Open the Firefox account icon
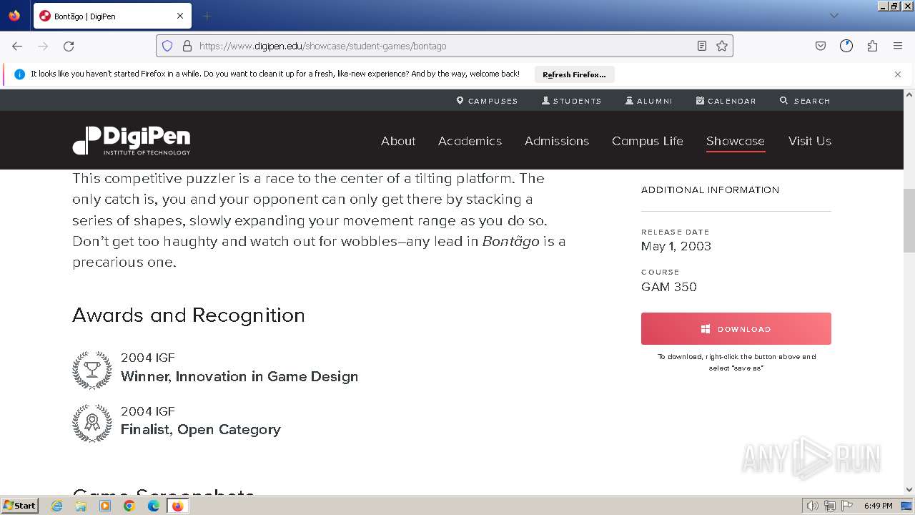Image resolution: width=915 pixels, height=515 pixels. pos(846,46)
